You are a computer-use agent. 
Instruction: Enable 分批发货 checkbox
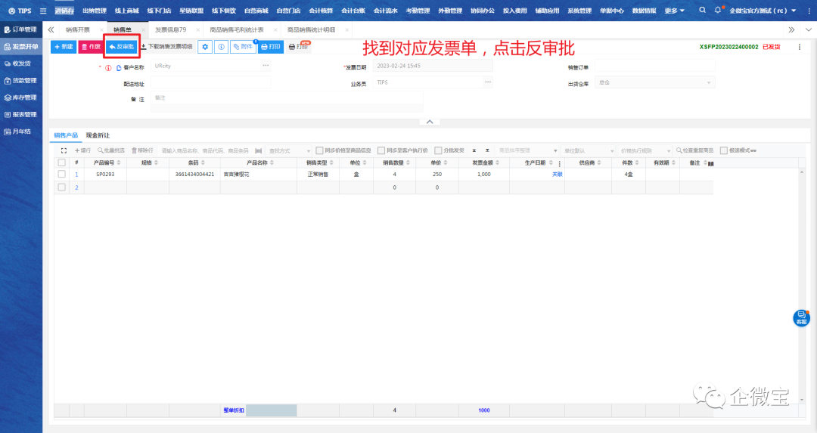pyautogui.click(x=439, y=150)
